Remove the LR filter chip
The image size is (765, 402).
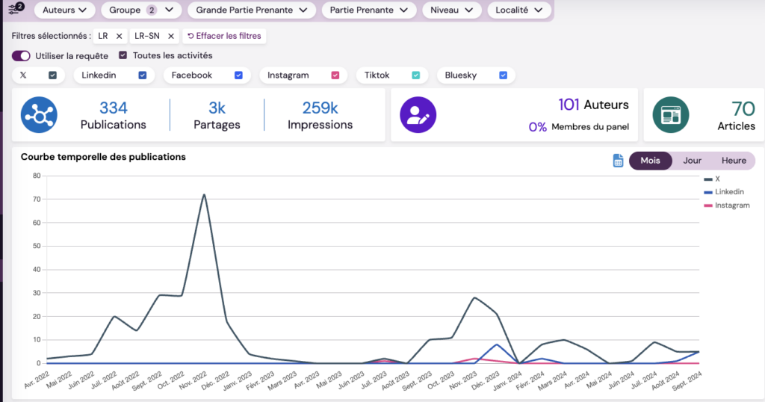click(x=119, y=36)
